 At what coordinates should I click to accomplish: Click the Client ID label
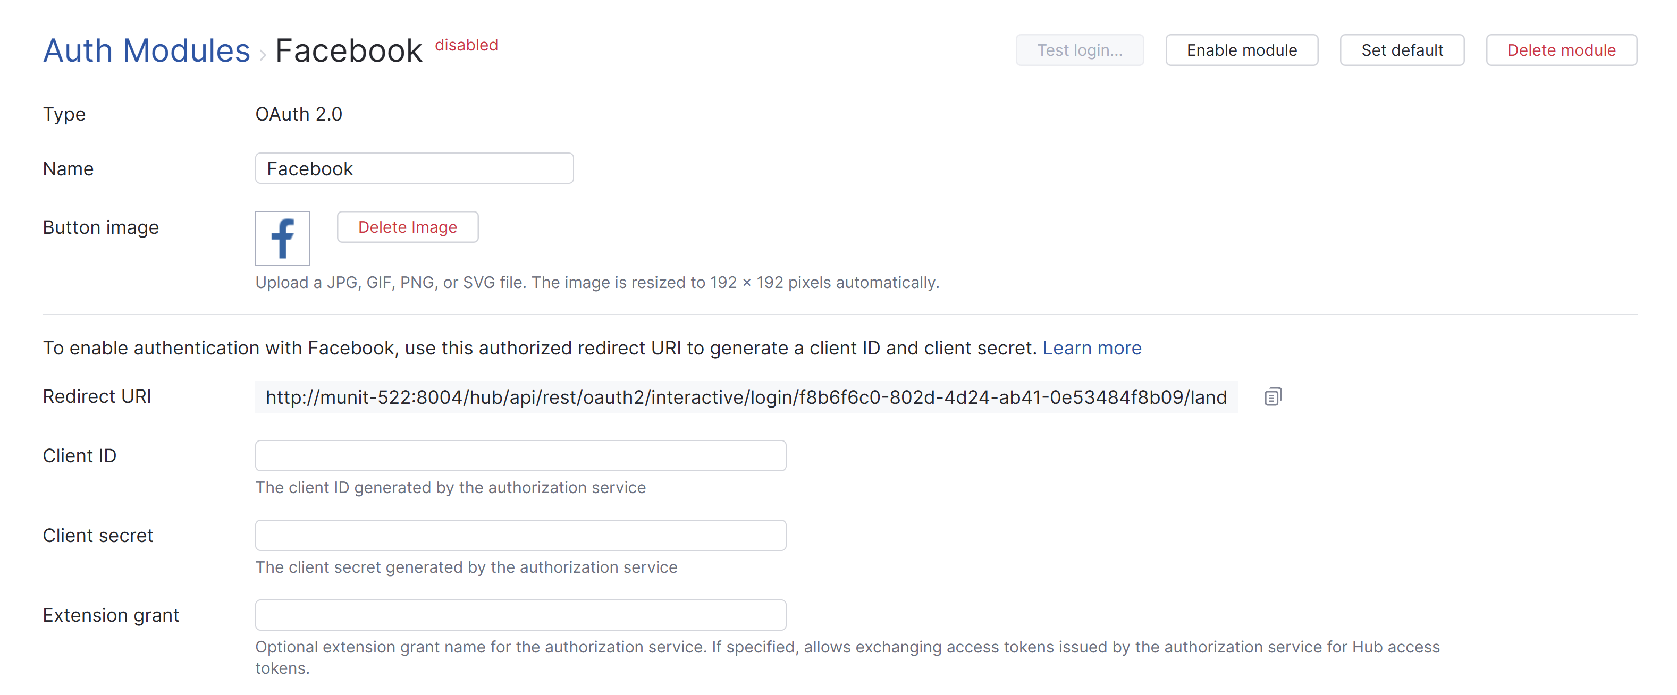click(79, 455)
